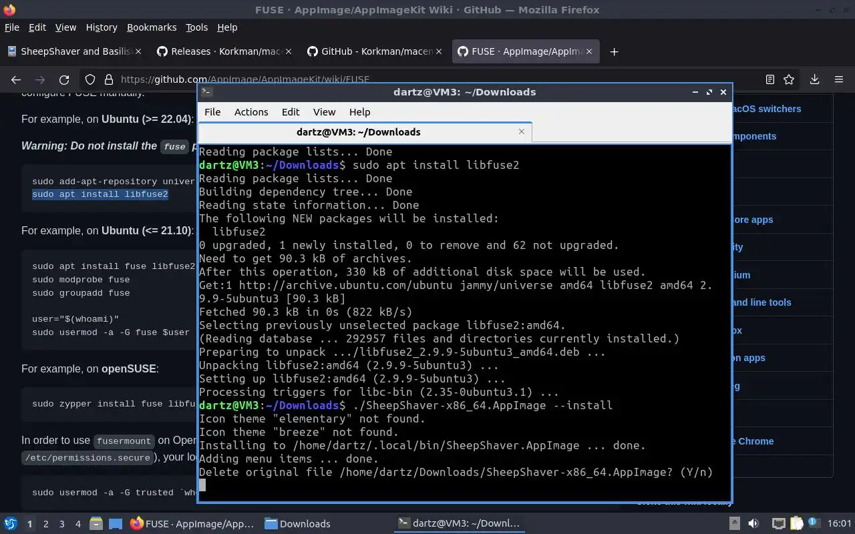The image size is (855, 534).
Task: Open the network status tray icon
Action: 778,524
